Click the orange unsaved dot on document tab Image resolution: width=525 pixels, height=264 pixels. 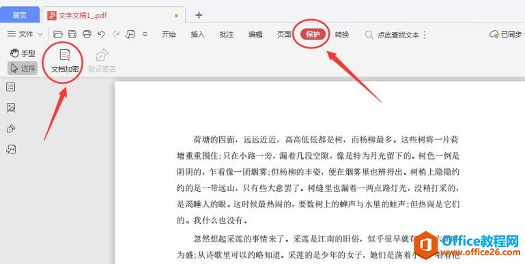click(176, 16)
